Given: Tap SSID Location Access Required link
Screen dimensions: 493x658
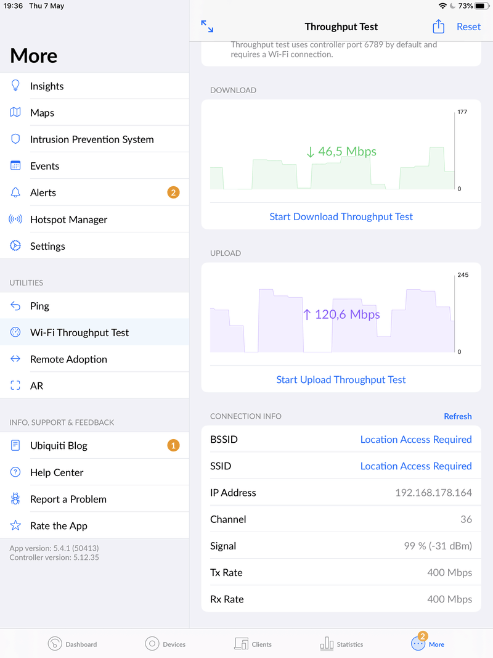Looking at the screenshot, I should 416,466.
